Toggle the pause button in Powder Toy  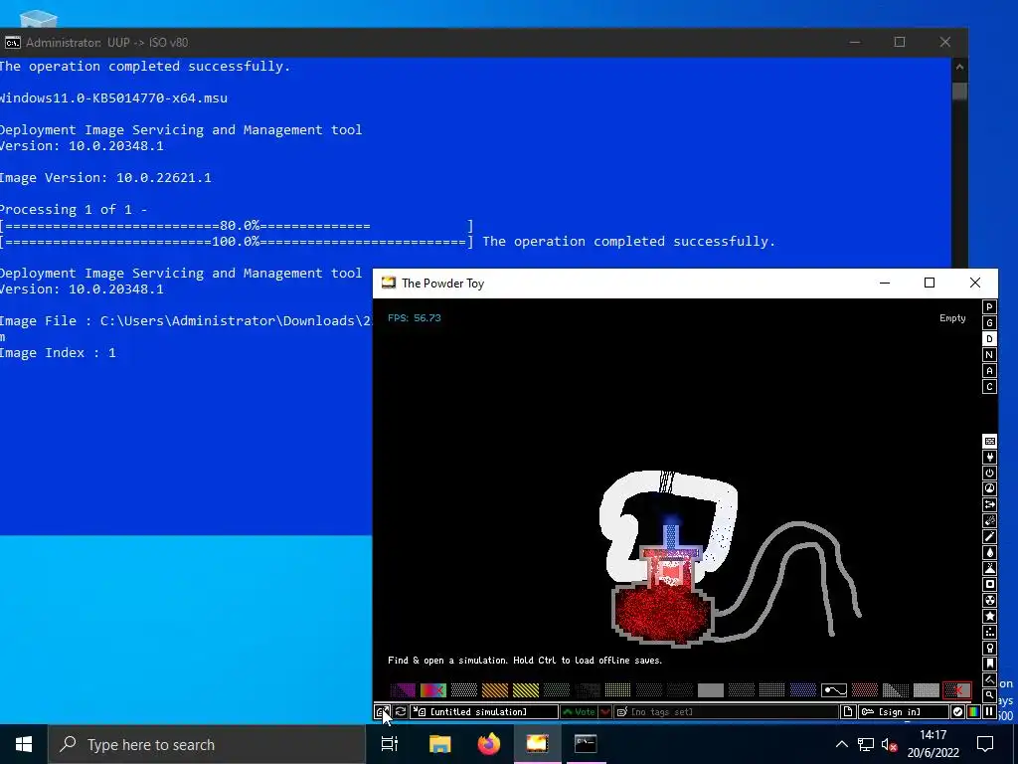coord(989,712)
